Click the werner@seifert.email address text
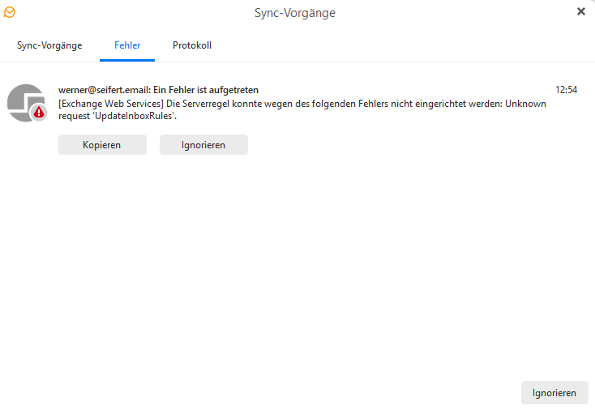The width and height of the screenshot is (595, 410). 104,90
